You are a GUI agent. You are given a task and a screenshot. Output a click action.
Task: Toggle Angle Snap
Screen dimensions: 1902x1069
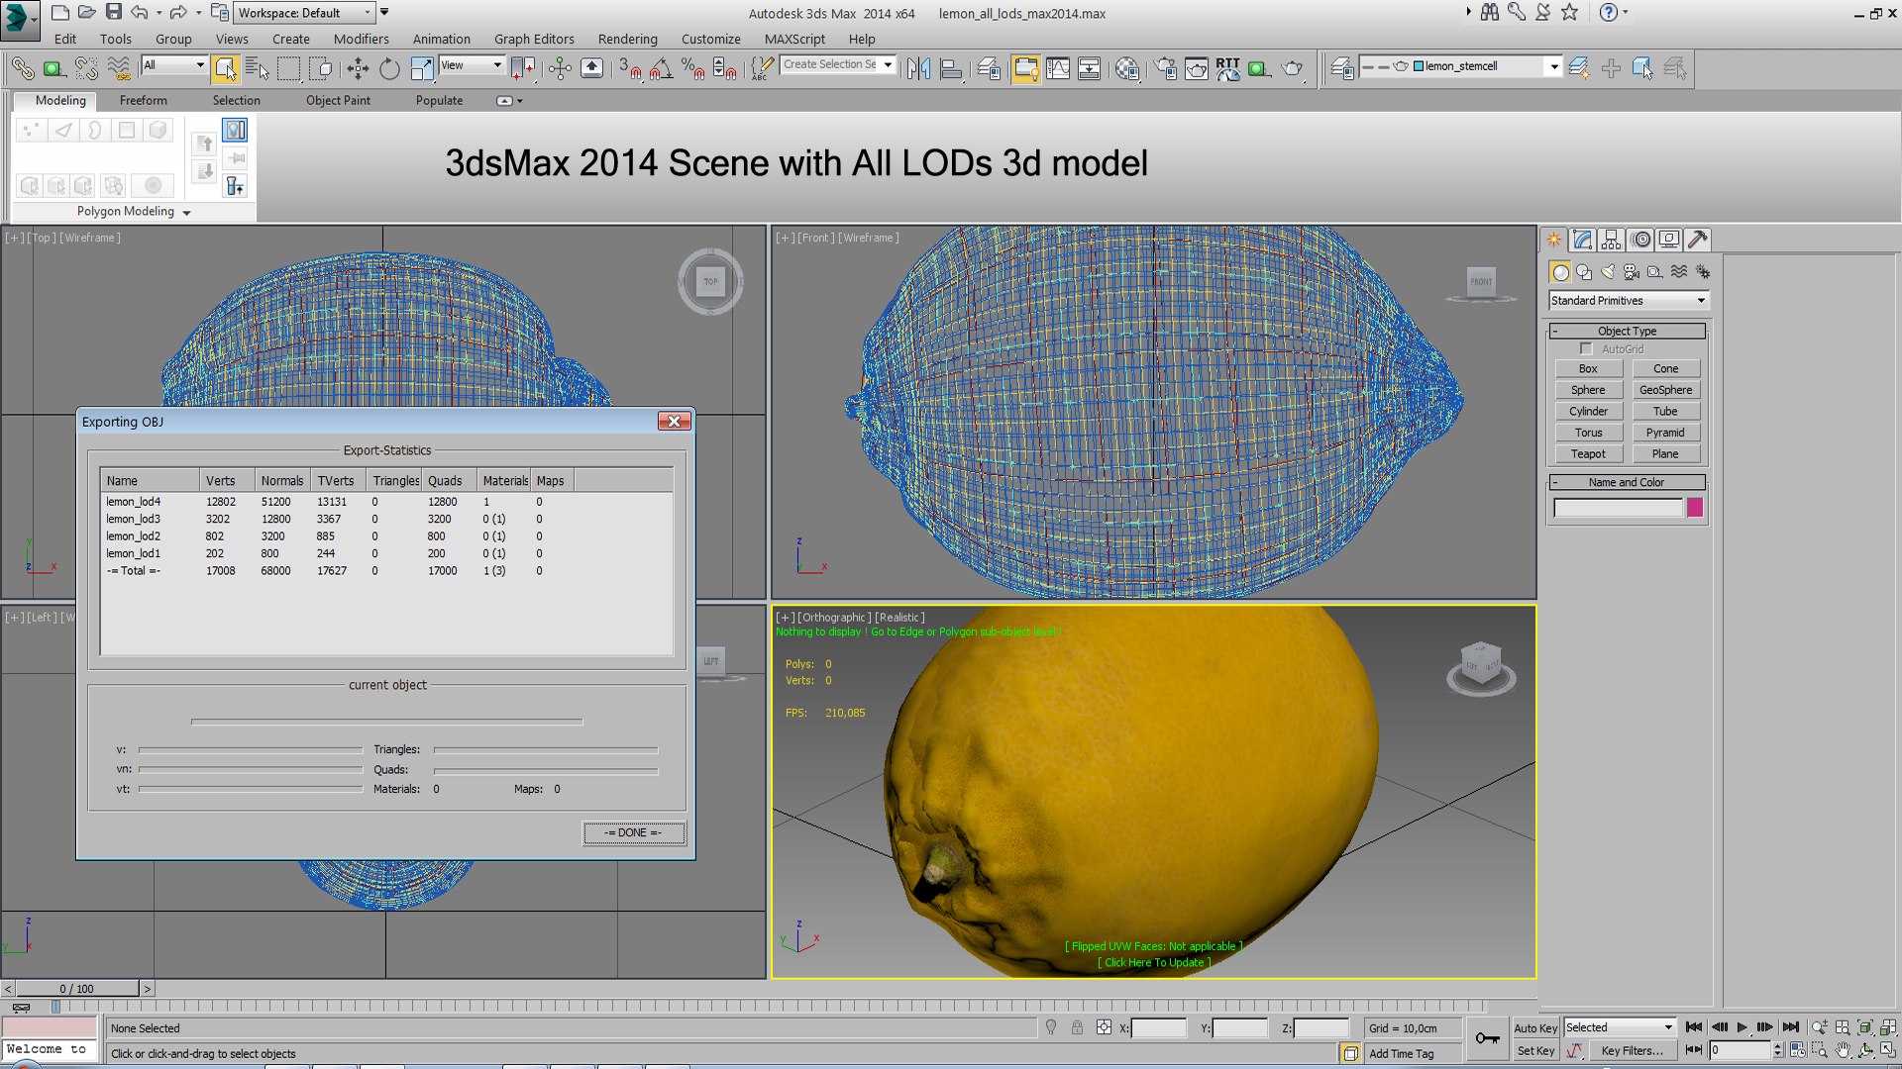[x=661, y=68]
